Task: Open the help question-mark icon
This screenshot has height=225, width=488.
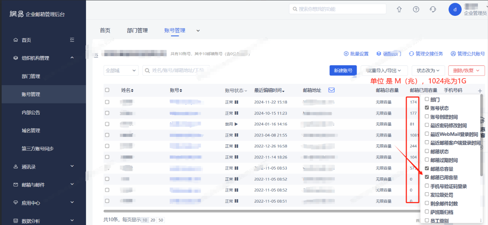Action: (x=416, y=9)
